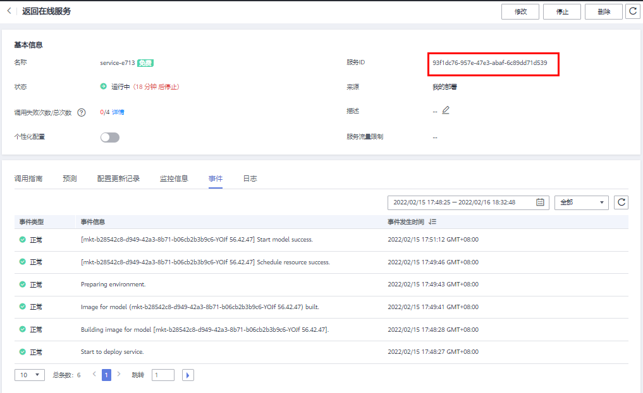Viewport: 643px width, 393px height.
Task: Expand the page size dropdown showing 10
Action: coord(30,375)
